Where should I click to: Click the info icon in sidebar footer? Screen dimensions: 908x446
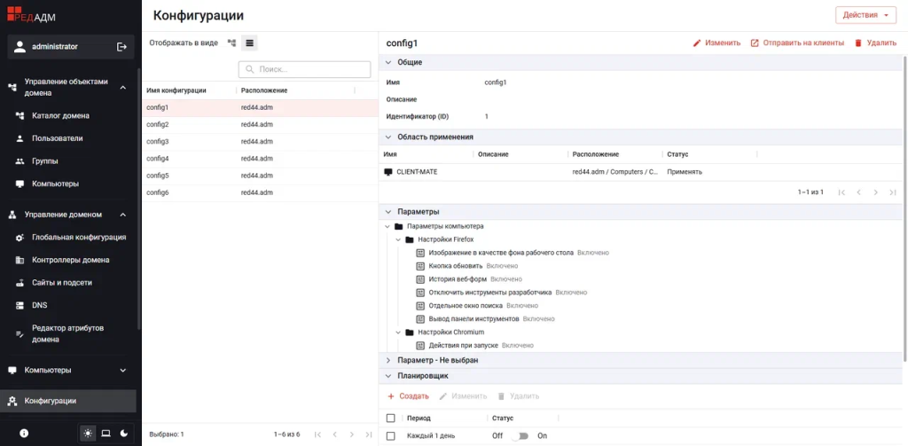[24, 433]
